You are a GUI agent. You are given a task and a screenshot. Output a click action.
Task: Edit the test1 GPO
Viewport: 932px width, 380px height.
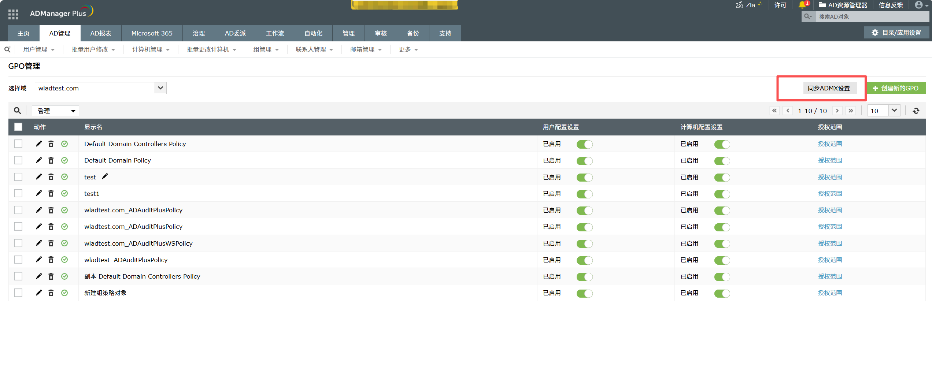coord(39,193)
